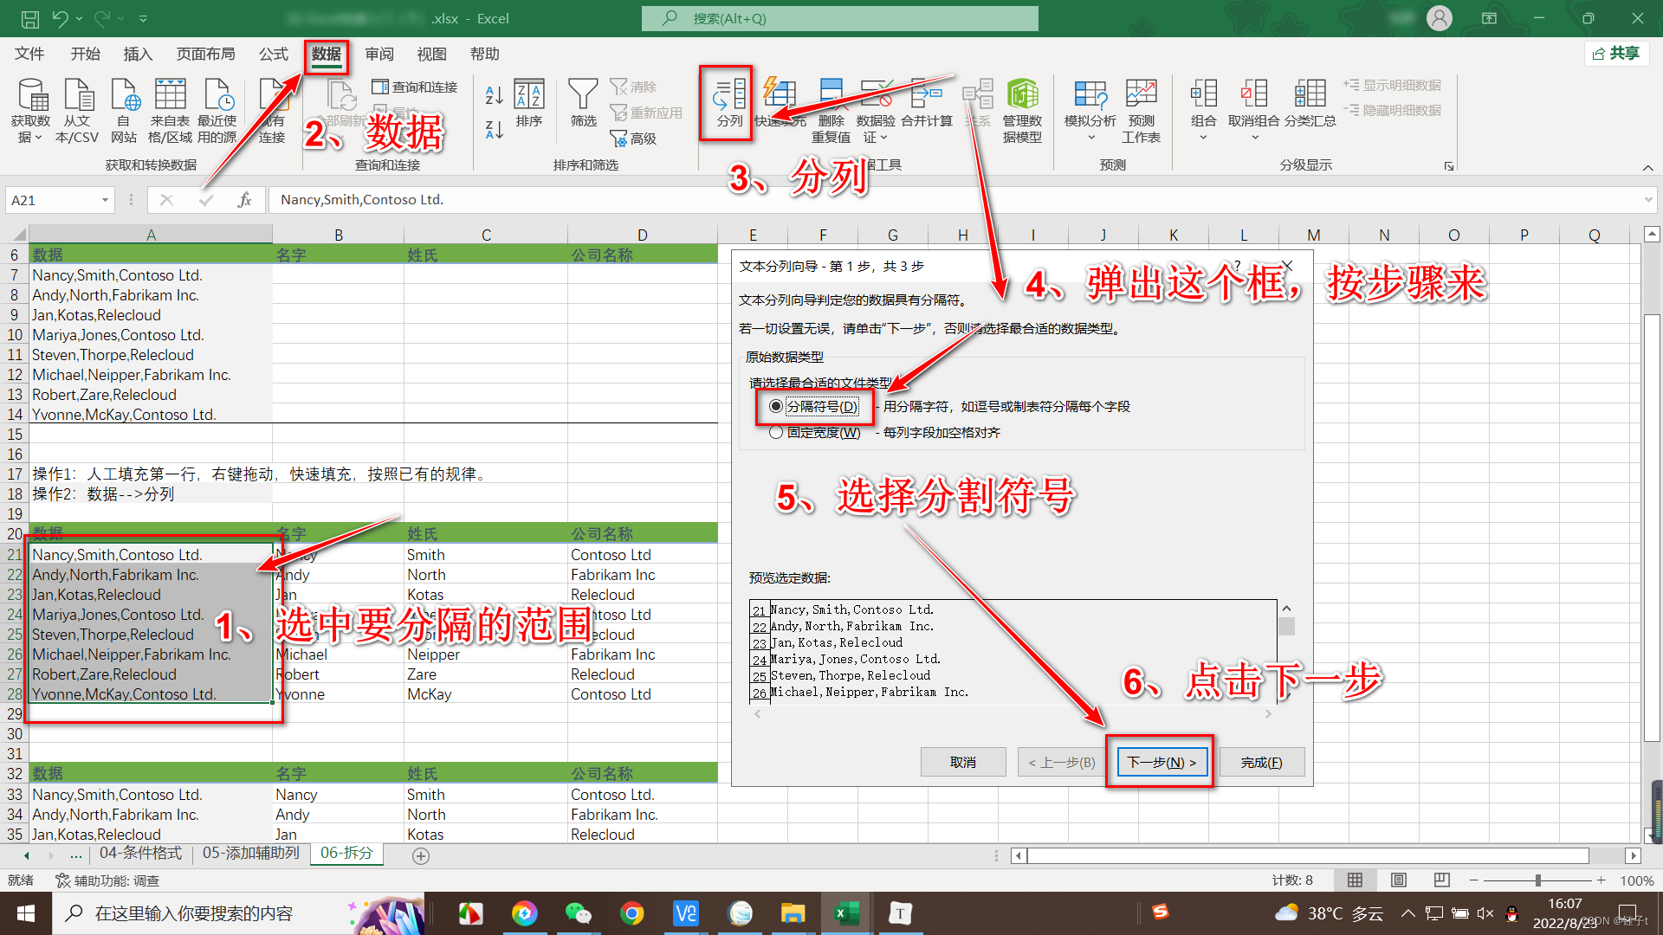Click the sort ascending A-Z icon
Screen dimensions: 1663x935
pos(495,95)
